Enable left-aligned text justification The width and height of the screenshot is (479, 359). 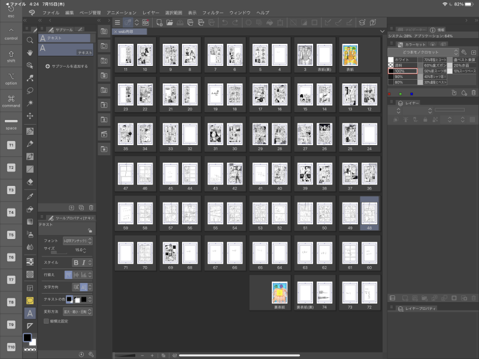click(68, 275)
